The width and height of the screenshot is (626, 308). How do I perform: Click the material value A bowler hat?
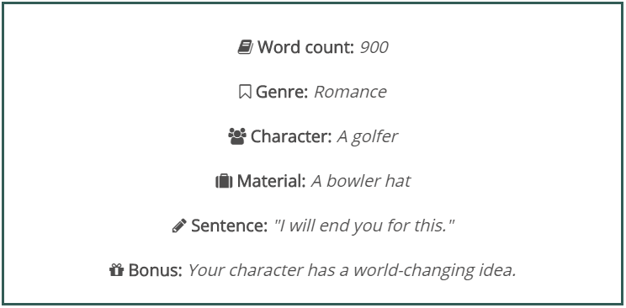pos(360,182)
